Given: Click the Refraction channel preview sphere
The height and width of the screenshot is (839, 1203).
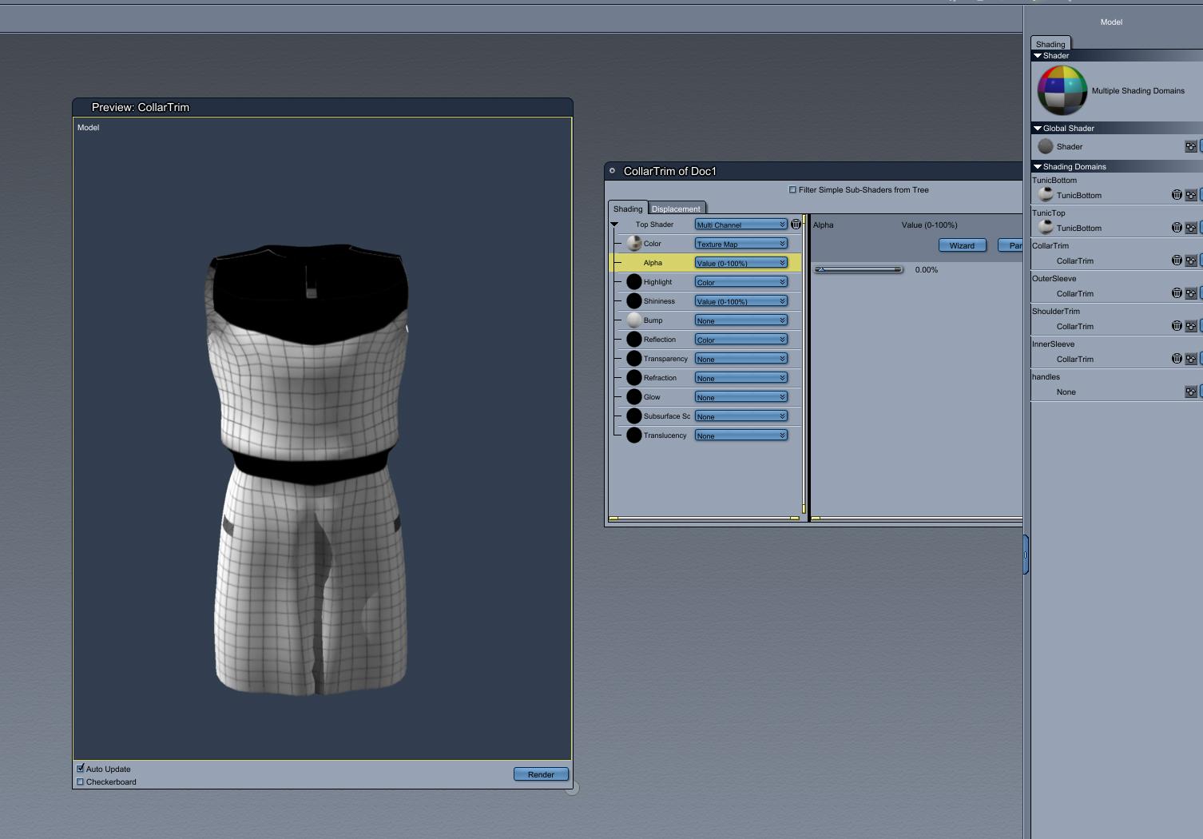Looking at the screenshot, I should (634, 378).
